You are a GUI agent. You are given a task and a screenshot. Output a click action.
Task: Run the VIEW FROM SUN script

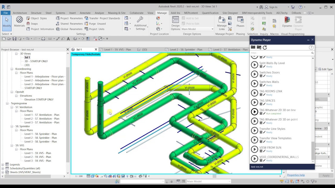(254, 149)
